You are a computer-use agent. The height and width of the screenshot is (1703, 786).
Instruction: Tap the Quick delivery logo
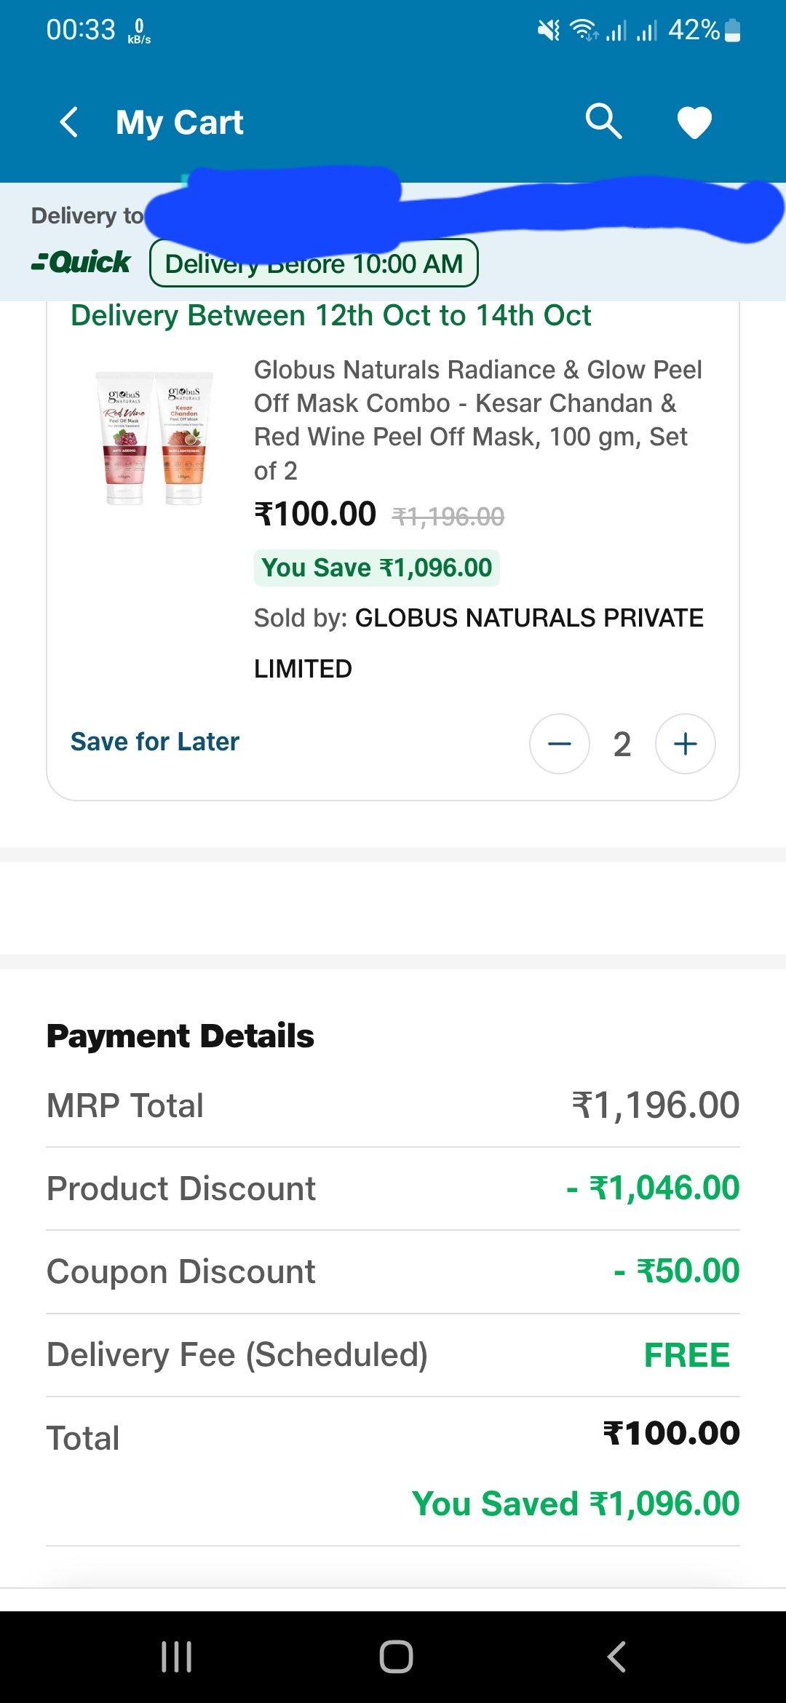point(81,262)
